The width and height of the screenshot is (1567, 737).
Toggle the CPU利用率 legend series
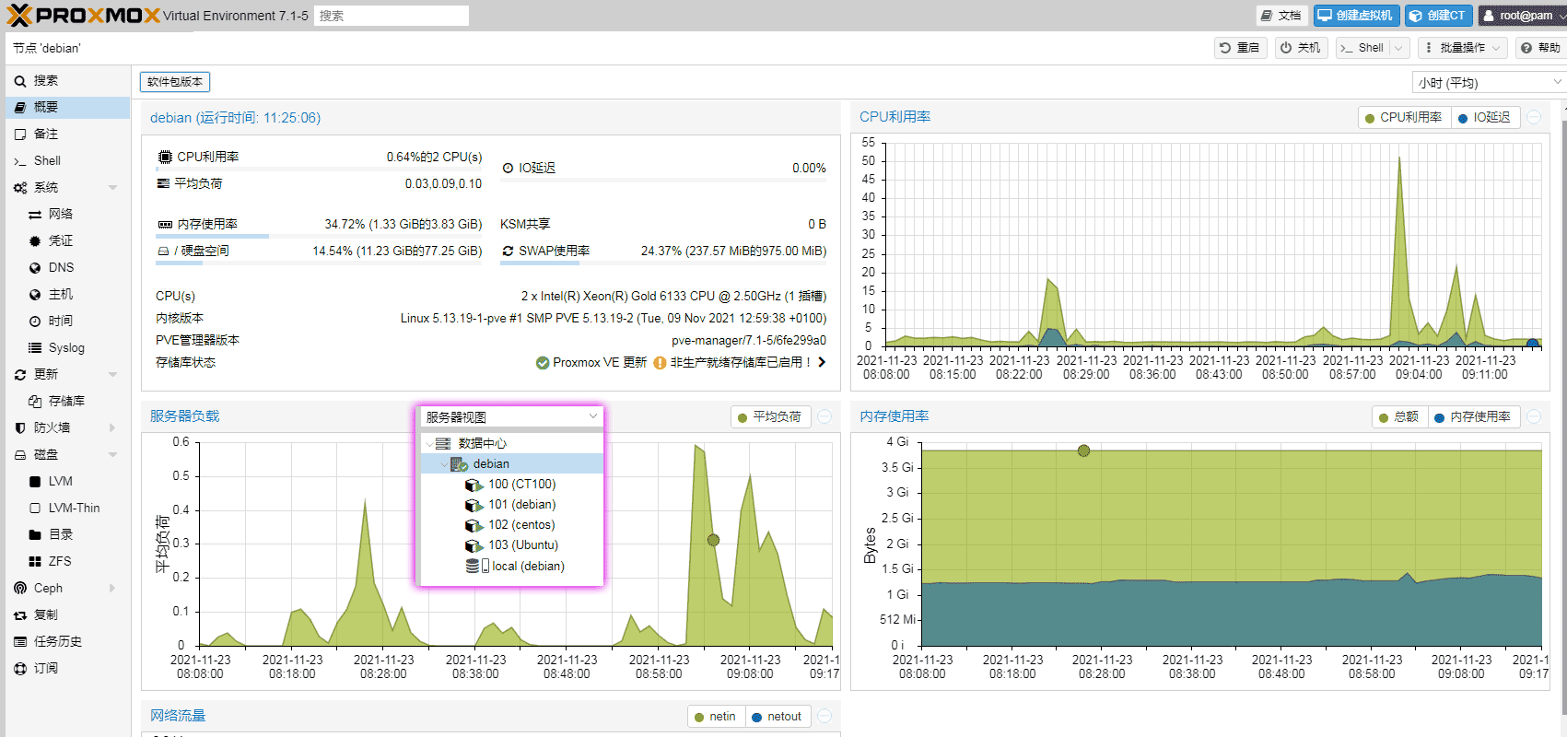pos(1404,117)
